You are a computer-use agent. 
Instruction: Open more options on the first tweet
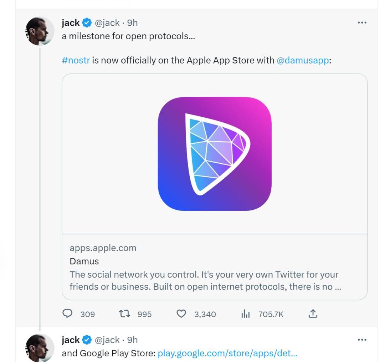click(362, 22)
